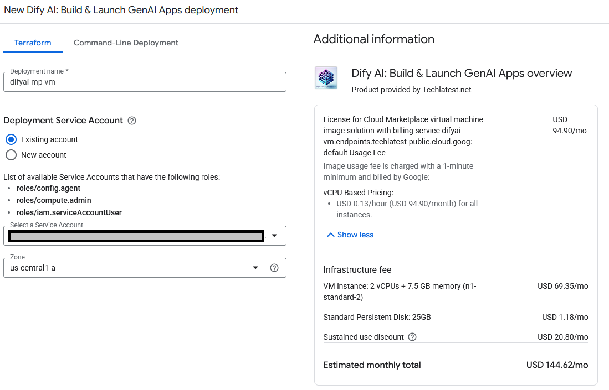Image resolution: width=609 pixels, height=390 pixels.
Task: Click the Zone help question-mark icon
Action: tap(274, 268)
